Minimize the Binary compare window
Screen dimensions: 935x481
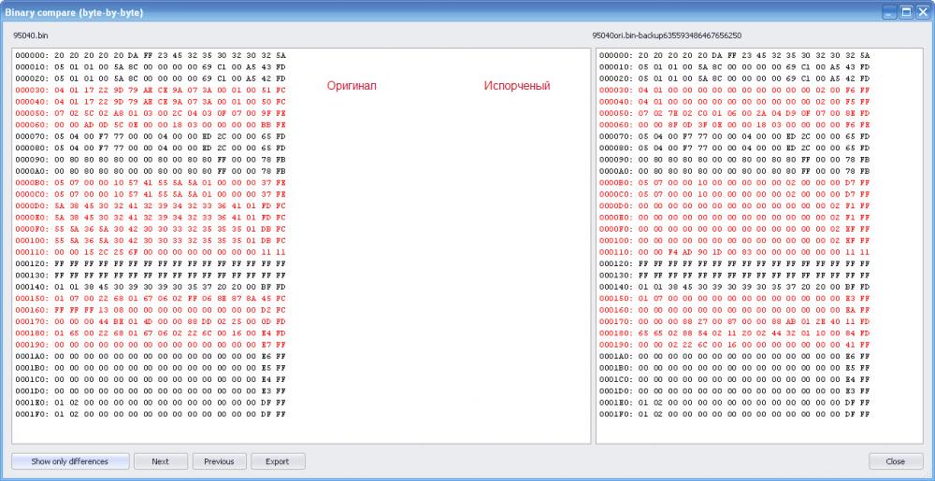[889, 12]
